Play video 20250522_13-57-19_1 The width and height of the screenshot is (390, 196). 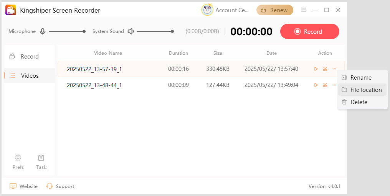coord(316,69)
